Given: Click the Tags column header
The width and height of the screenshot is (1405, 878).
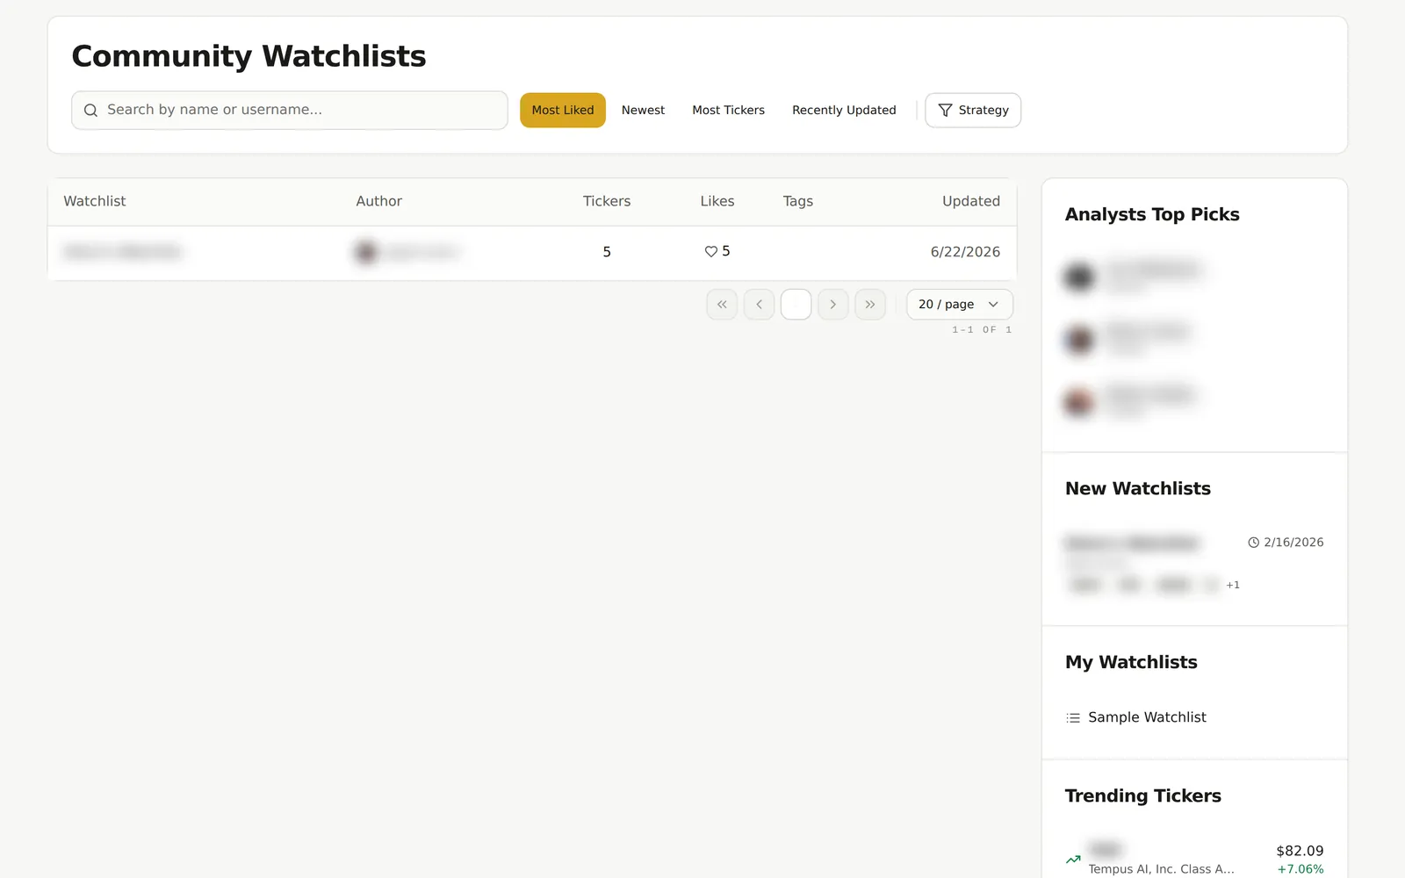Looking at the screenshot, I should click(x=798, y=201).
